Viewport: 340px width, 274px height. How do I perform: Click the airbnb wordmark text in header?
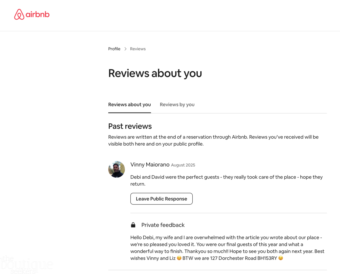tap(37, 14)
